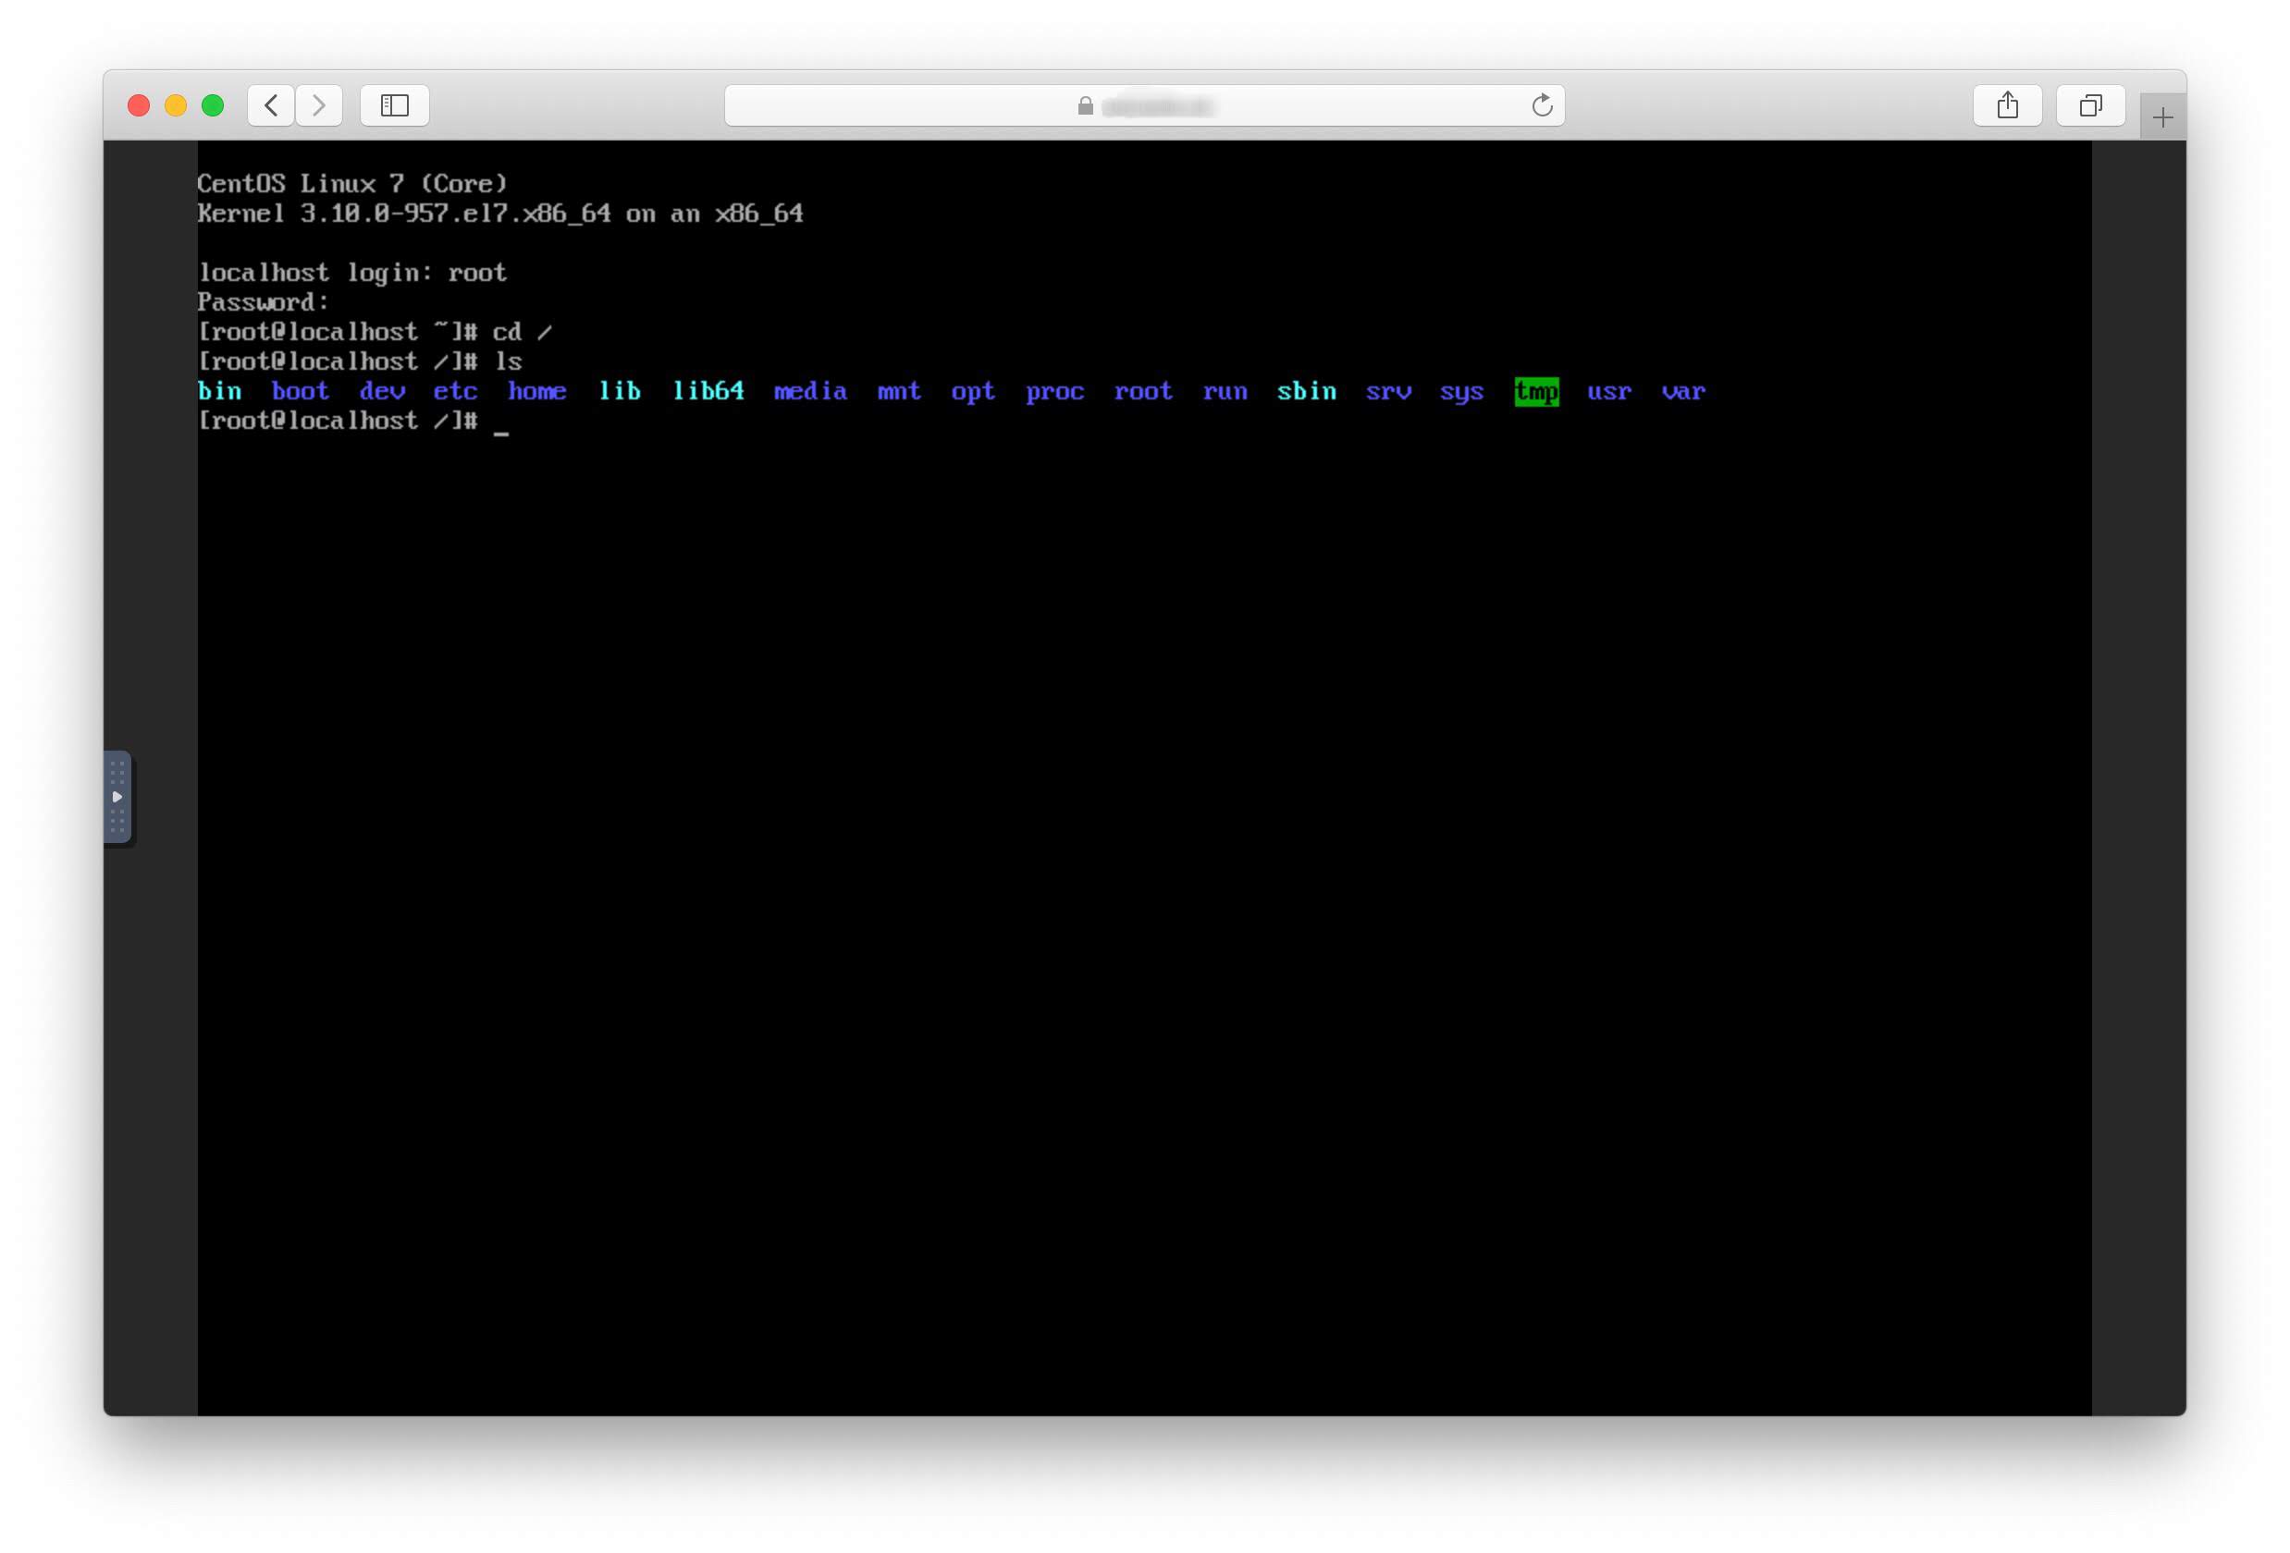Open the Share menu icon

[x=2007, y=105]
